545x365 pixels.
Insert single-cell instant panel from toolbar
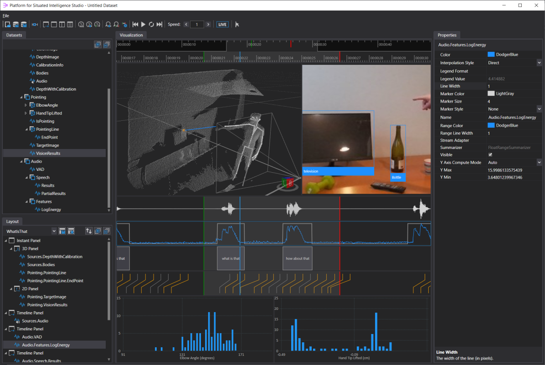coord(54,24)
